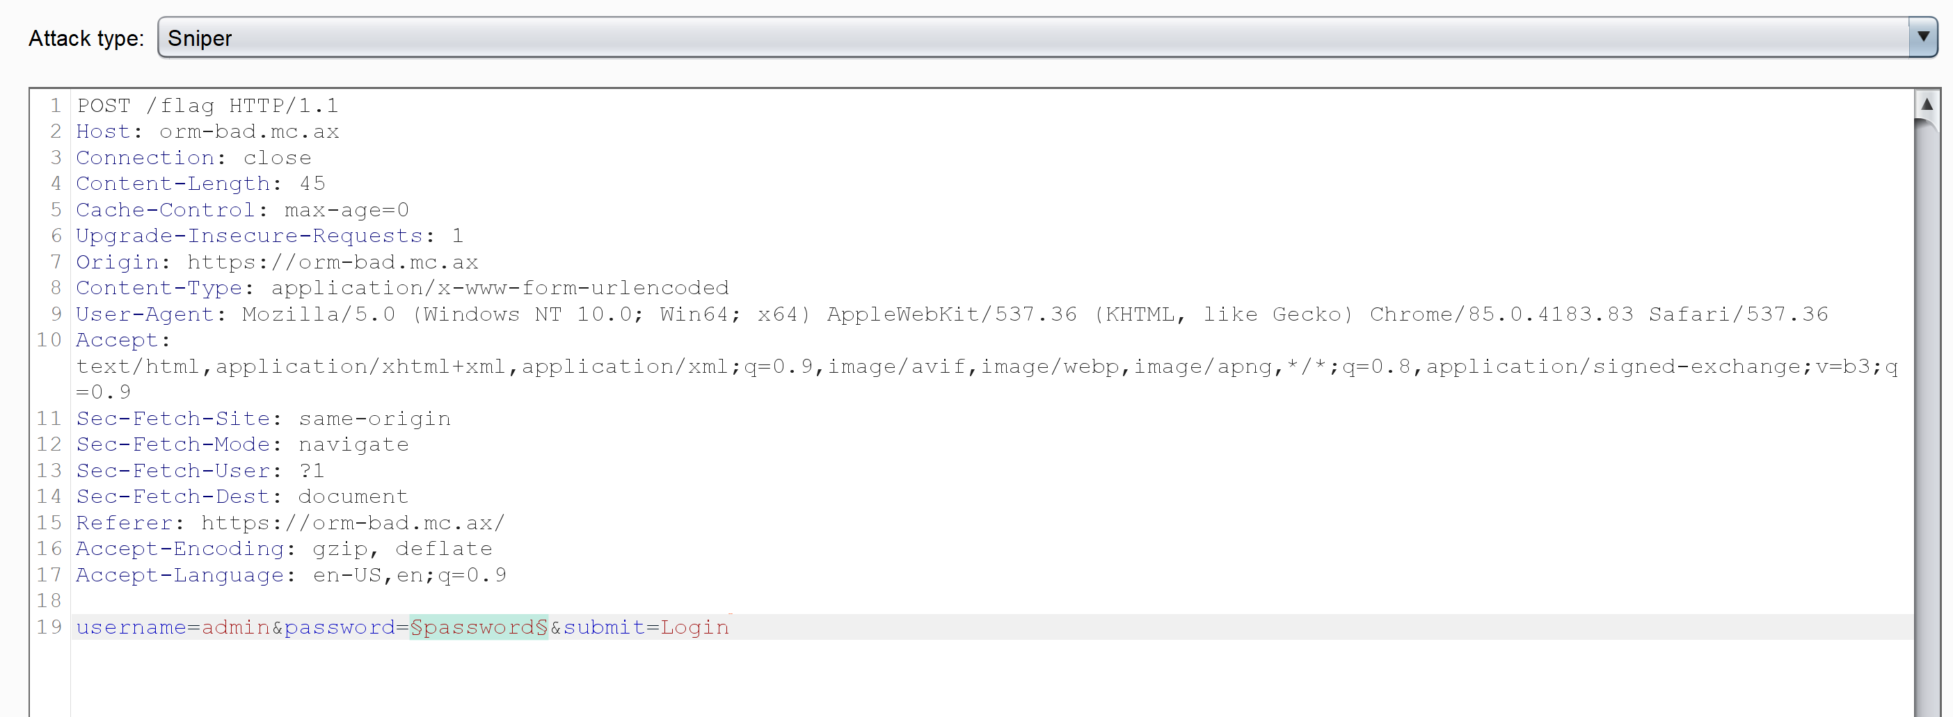Screen dimensions: 1953x717
Task: Open the Attack type dropdown showing Sniper
Action: pos(1047,37)
